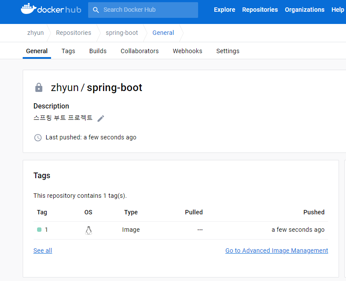Click the Linux penguin OS icon

pos(89,230)
